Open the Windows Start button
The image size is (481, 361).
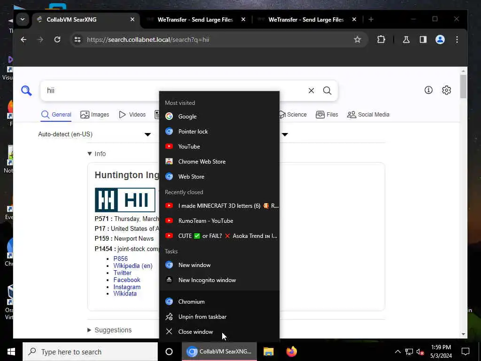coord(11,352)
